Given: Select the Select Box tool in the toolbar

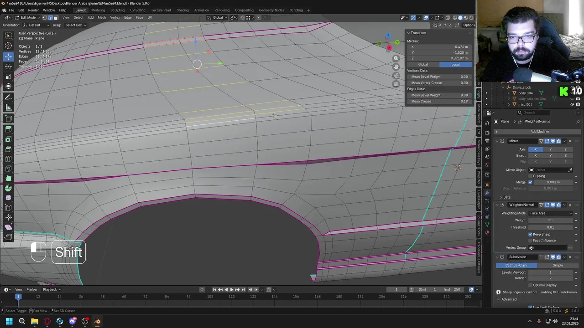Looking at the screenshot, I should (x=8, y=36).
